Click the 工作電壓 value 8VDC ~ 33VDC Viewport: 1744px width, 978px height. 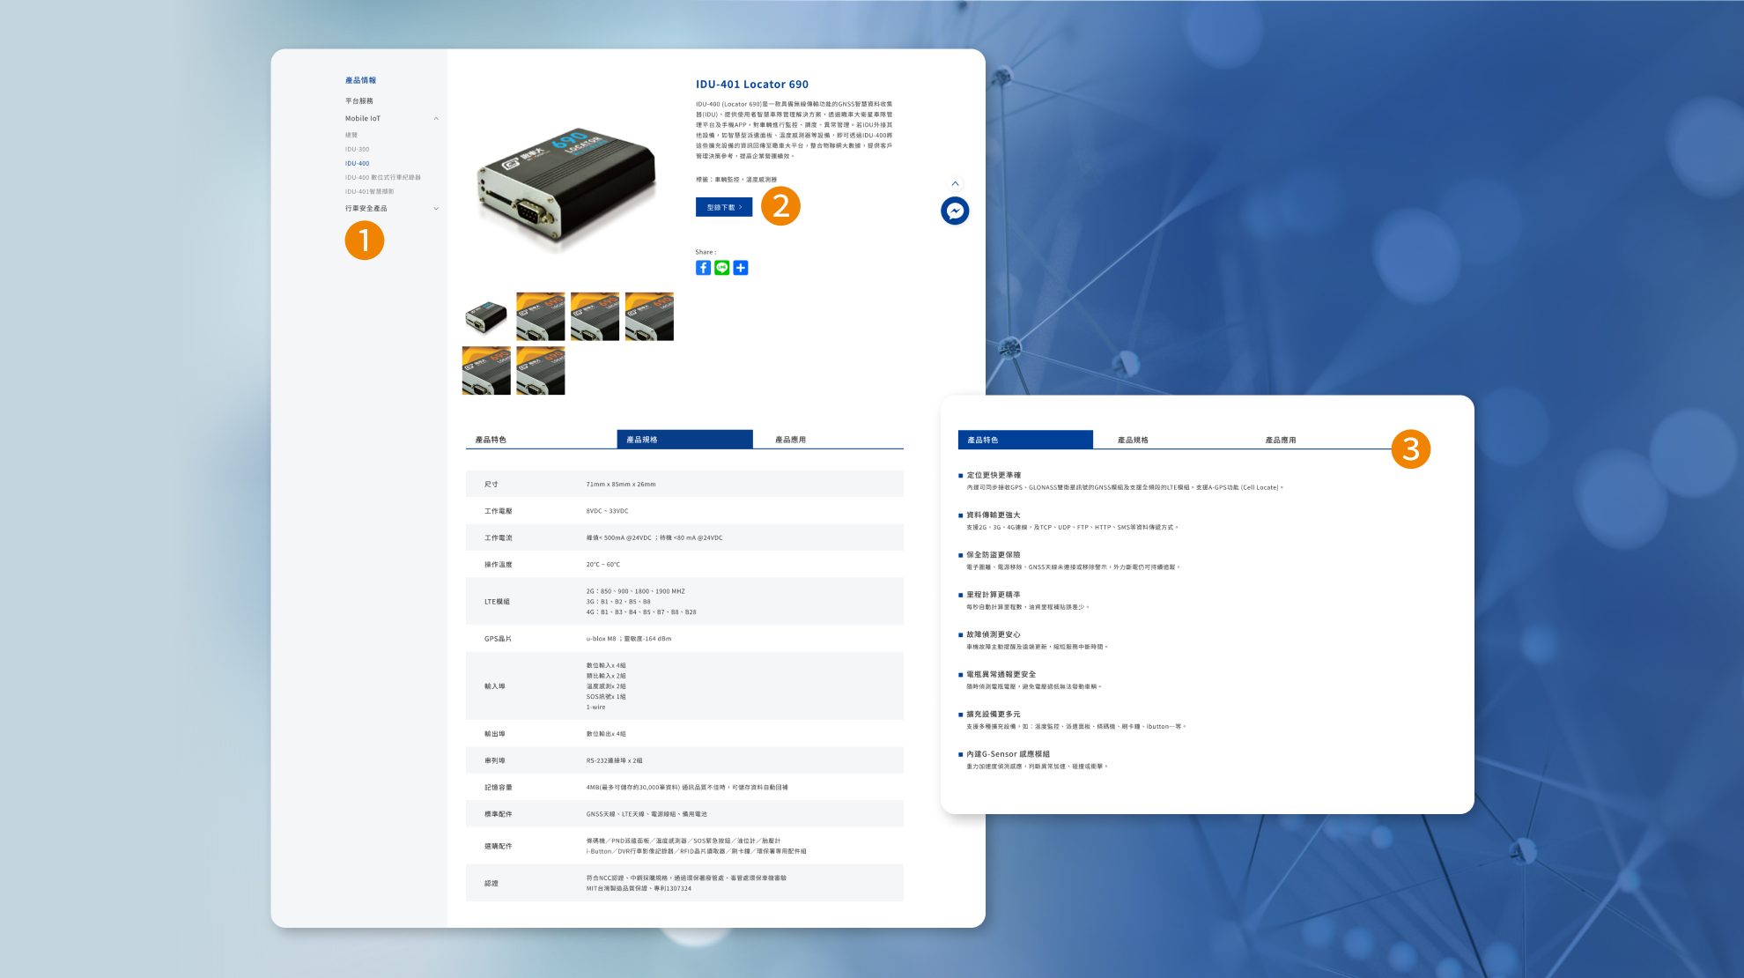click(x=608, y=511)
